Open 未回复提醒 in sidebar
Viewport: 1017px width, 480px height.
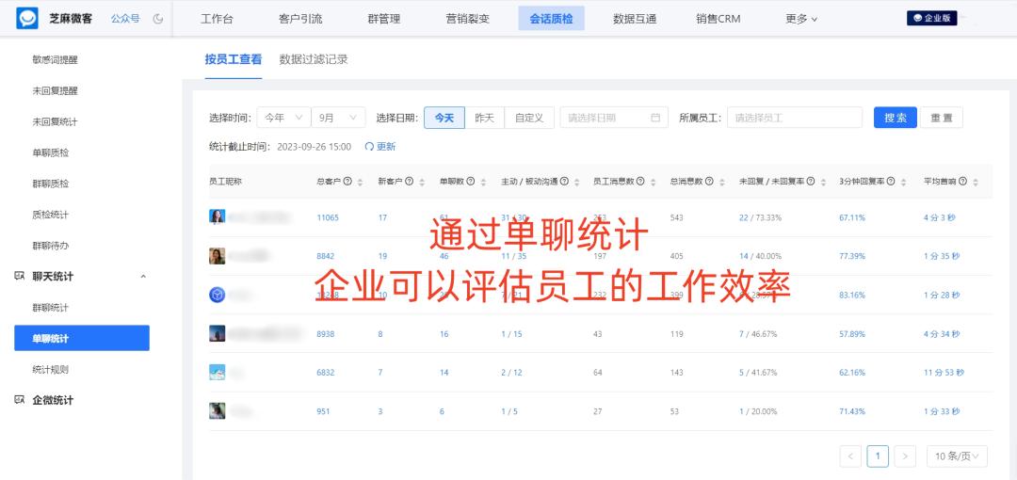click(56, 90)
